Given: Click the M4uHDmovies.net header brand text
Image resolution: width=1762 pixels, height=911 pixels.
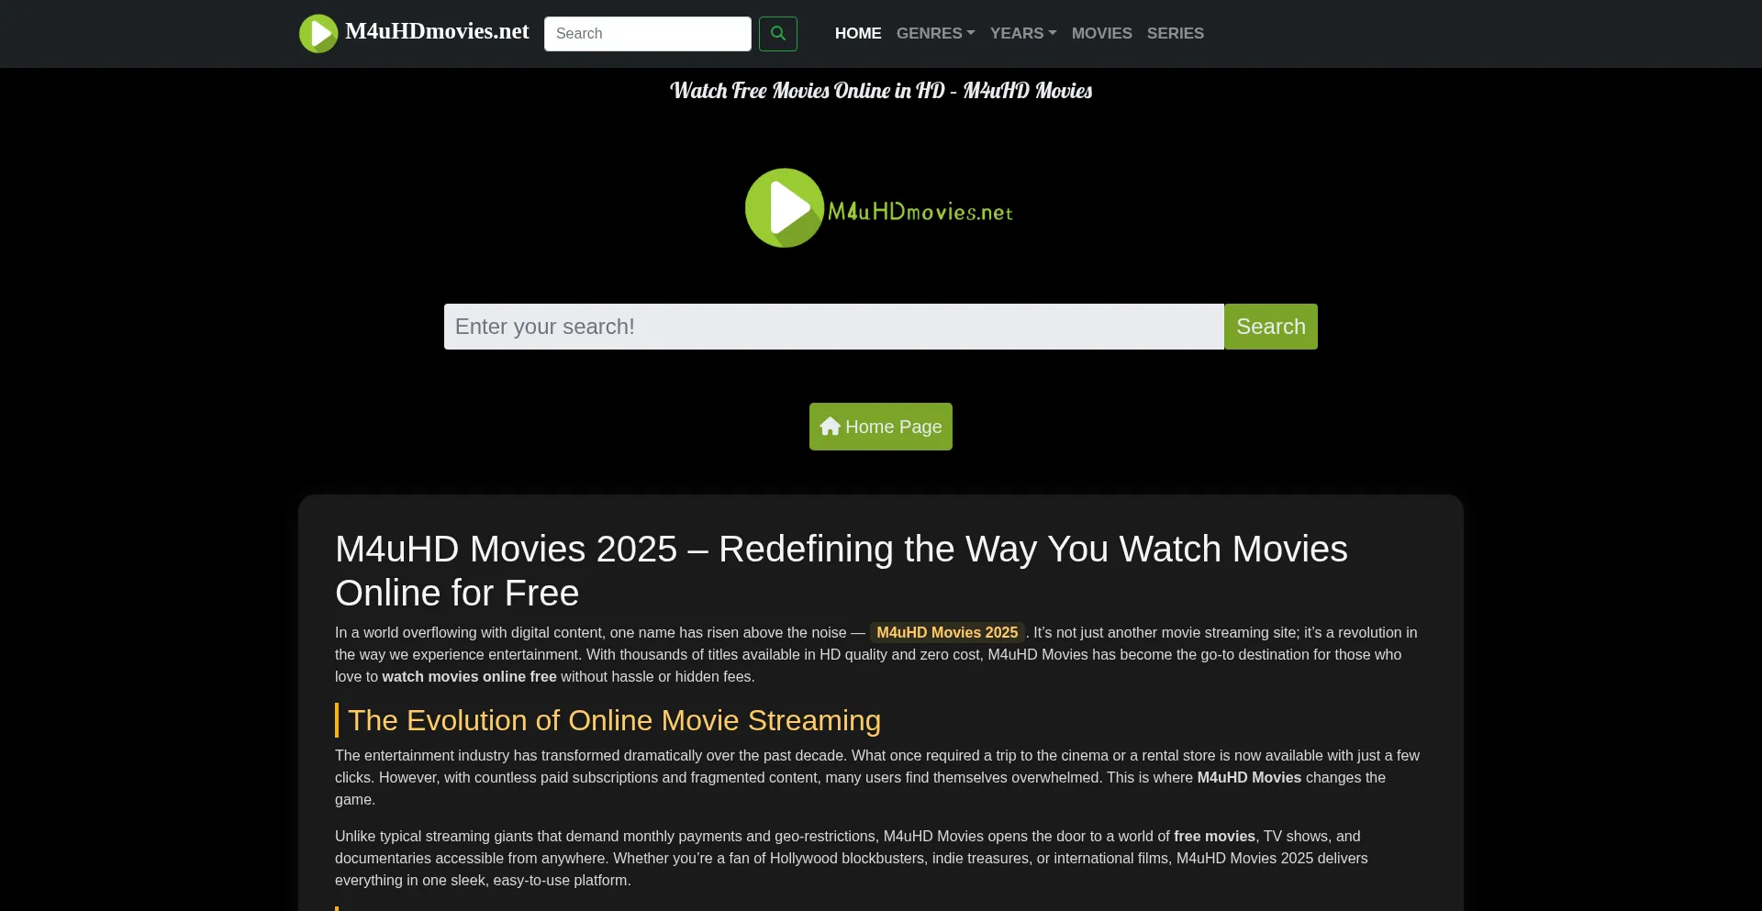Looking at the screenshot, I should pyautogui.click(x=437, y=32).
